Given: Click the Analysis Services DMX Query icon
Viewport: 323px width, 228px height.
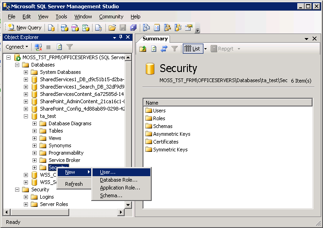Looking at the screenshot, I should click(75, 28).
